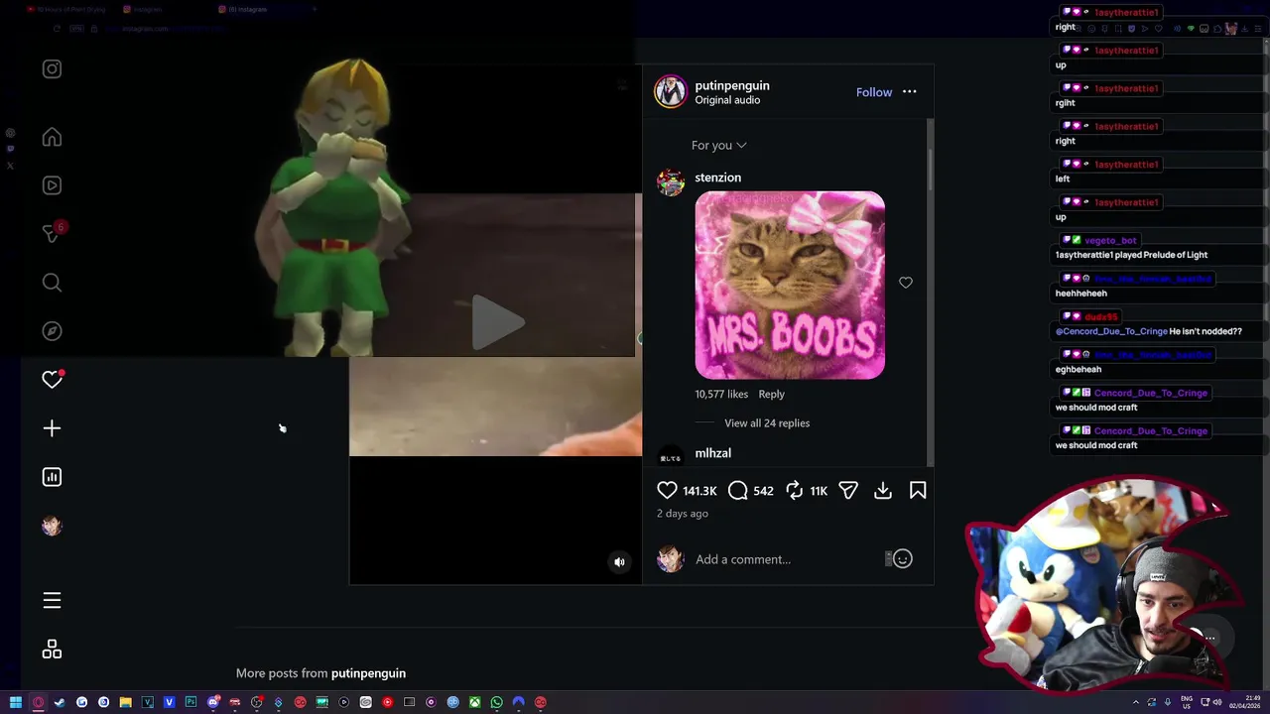This screenshot has width=1270, height=714.
Task: Open the Windows Start button
Action: pyautogui.click(x=16, y=702)
